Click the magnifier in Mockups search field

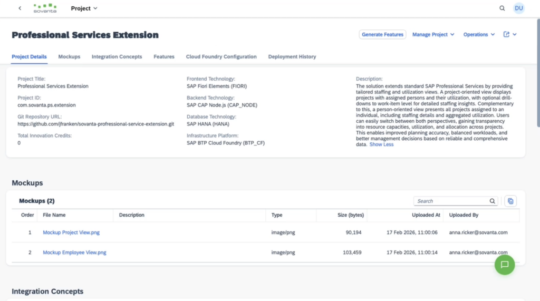tap(493, 201)
